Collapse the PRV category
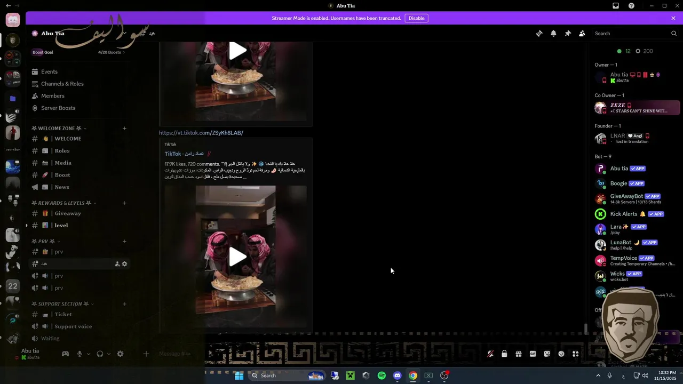The height and width of the screenshot is (384, 683). point(45,241)
